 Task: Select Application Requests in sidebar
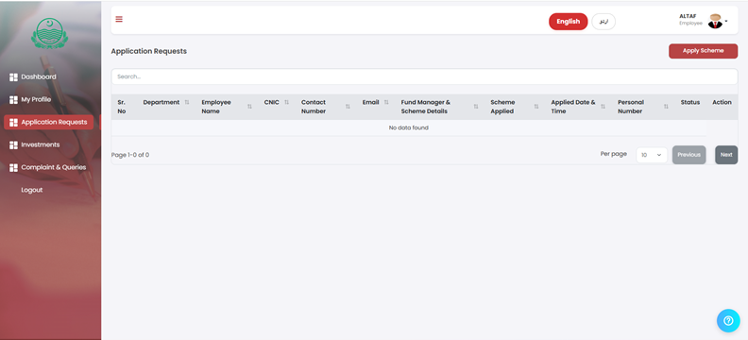coord(49,122)
